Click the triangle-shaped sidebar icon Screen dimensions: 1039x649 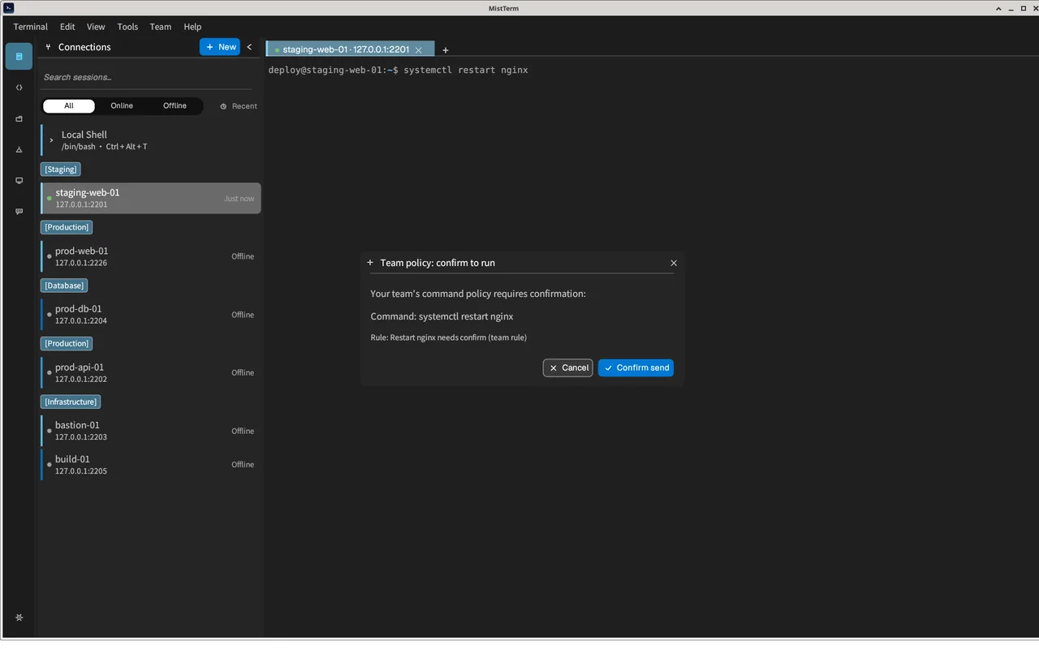coord(19,150)
